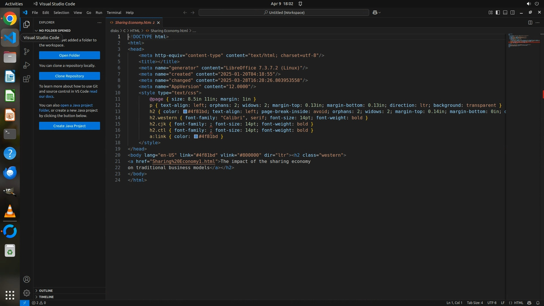Select the Sharing Economy.html tab
544x306 pixels.
point(133,22)
